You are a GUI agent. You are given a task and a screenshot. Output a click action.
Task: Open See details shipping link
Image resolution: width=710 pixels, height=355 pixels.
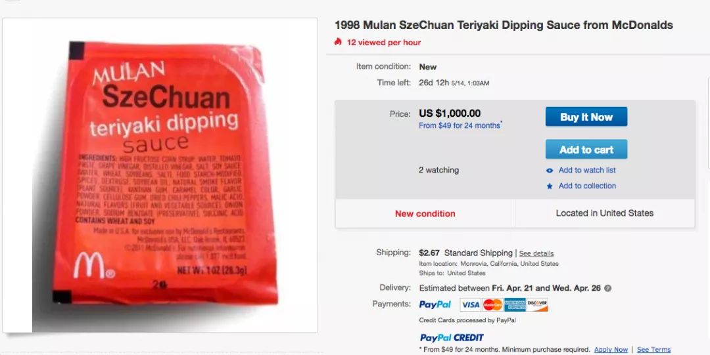click(x=536, y=254)
